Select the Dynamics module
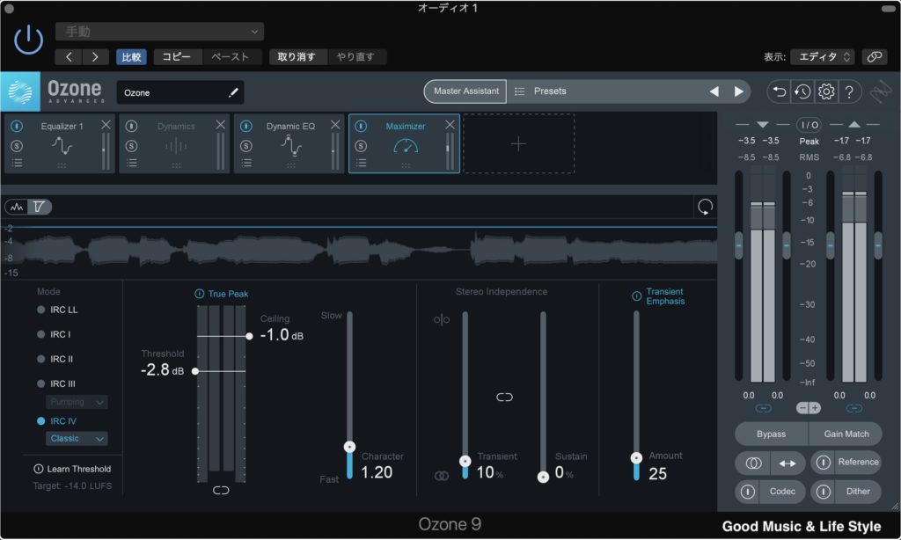 coord(174,143)
